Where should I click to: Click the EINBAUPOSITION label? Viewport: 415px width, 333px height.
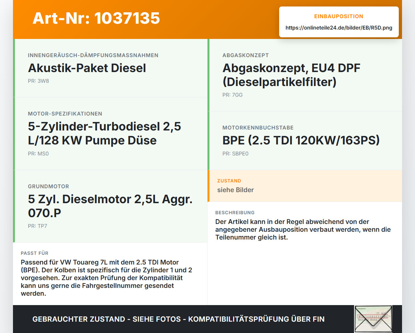tap(339, 16)
